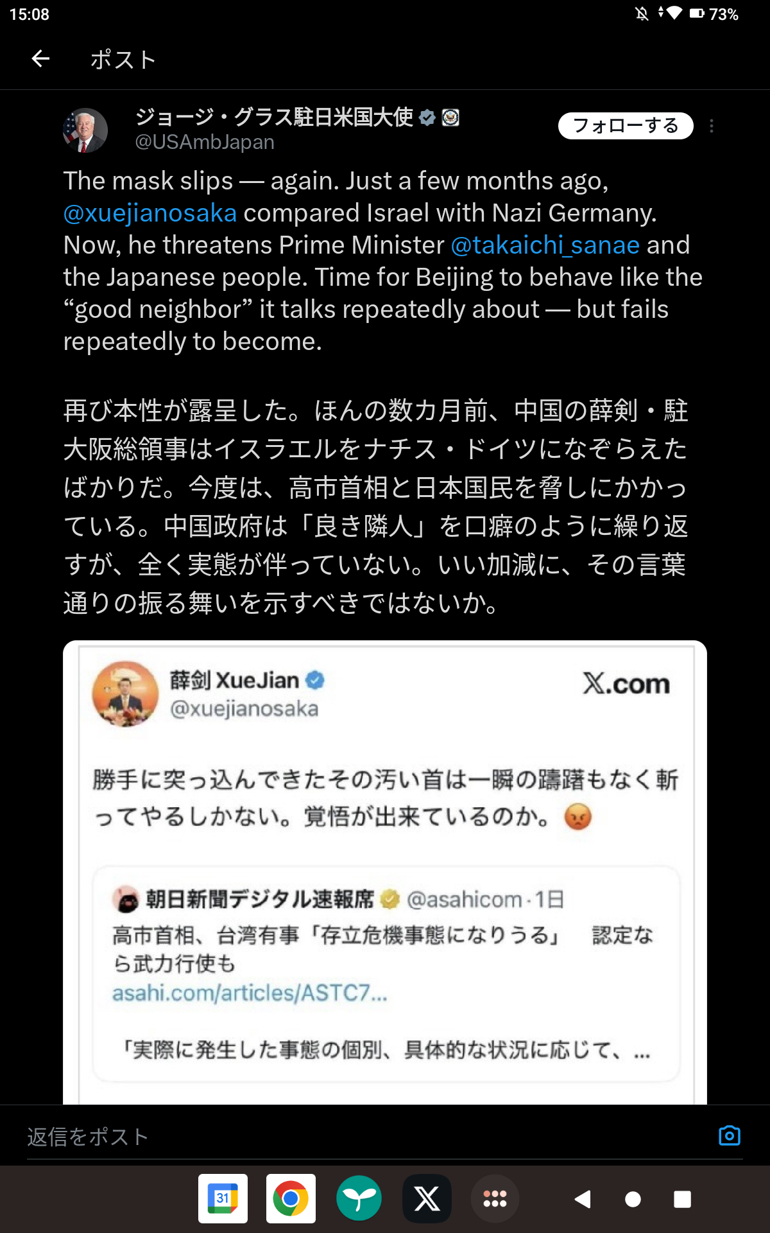
Task: Open the @USAmbJapan profile picture
Action: click(85, 130)
